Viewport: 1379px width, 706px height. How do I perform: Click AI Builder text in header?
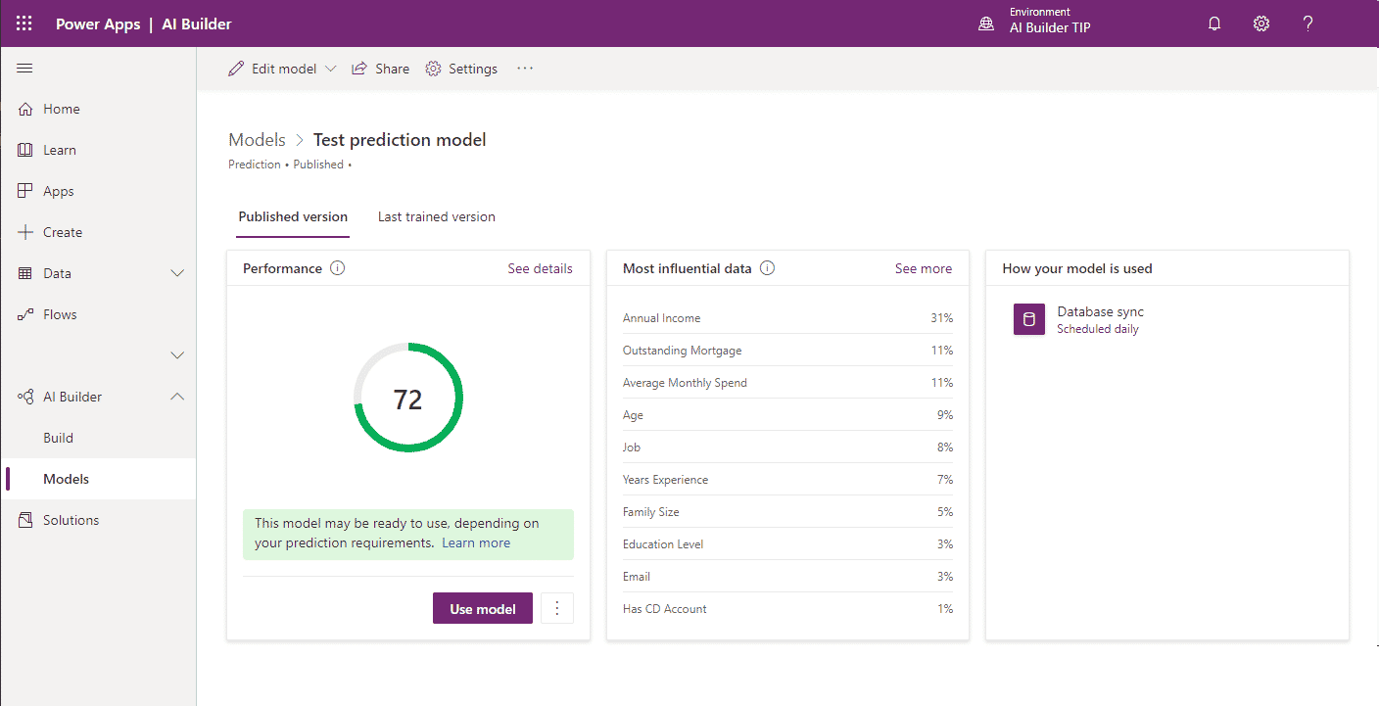point(197,24)
